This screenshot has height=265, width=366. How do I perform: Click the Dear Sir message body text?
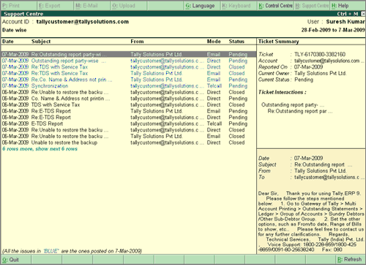coord(311,221)
